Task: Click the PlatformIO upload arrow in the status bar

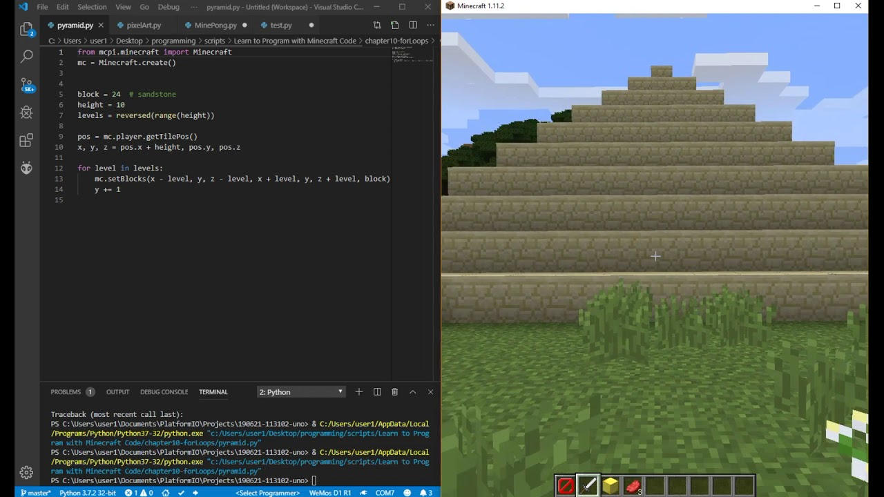Action: [x=195, y=493]
